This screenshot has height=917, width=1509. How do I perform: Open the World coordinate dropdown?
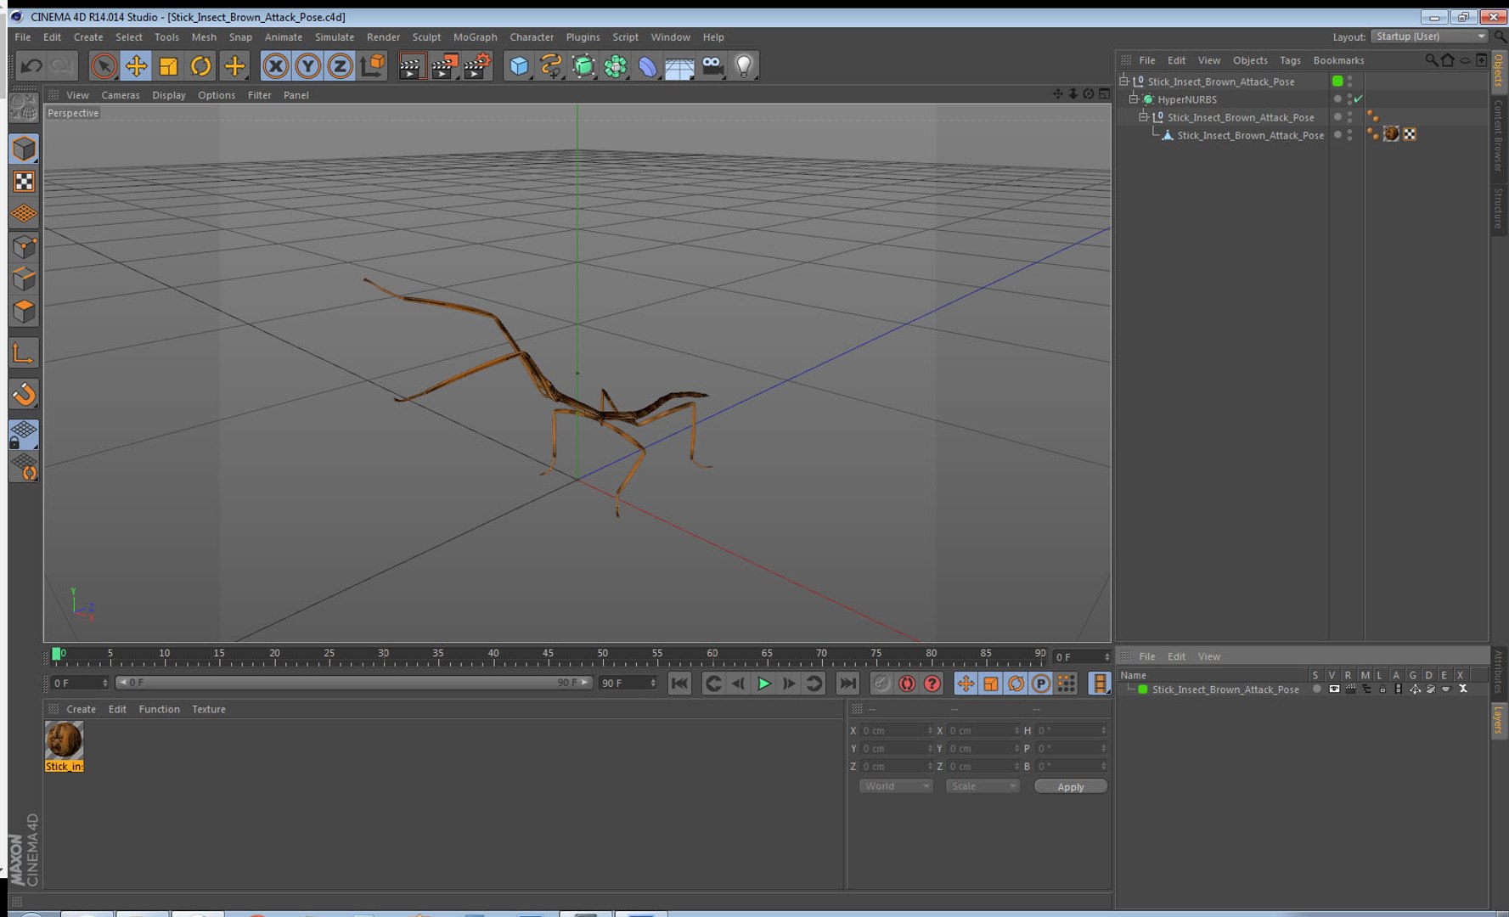(896, 786)
